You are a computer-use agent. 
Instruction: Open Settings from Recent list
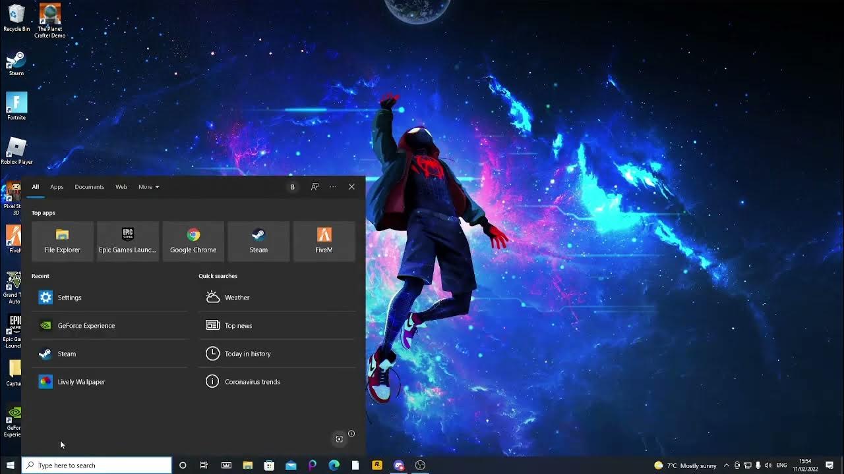click(109, 298)
